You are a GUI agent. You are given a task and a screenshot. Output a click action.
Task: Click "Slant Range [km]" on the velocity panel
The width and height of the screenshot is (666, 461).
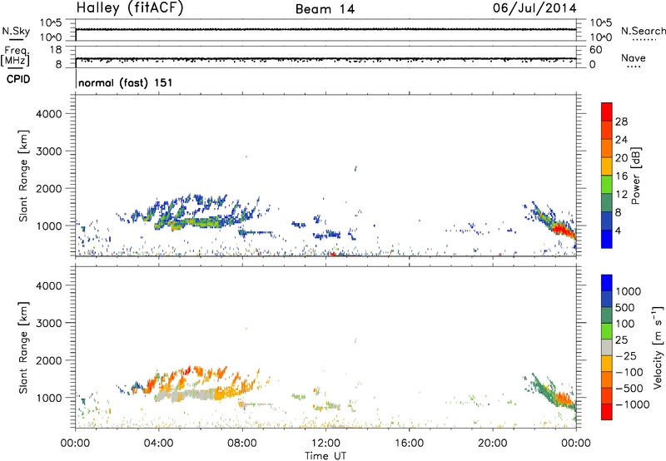[23, 348]
